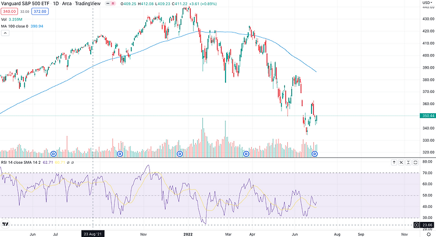The height and width of the screenshot is (237, 436).
Task: Collapse the indicator legend with the chevron button
Action: [5, 33]
